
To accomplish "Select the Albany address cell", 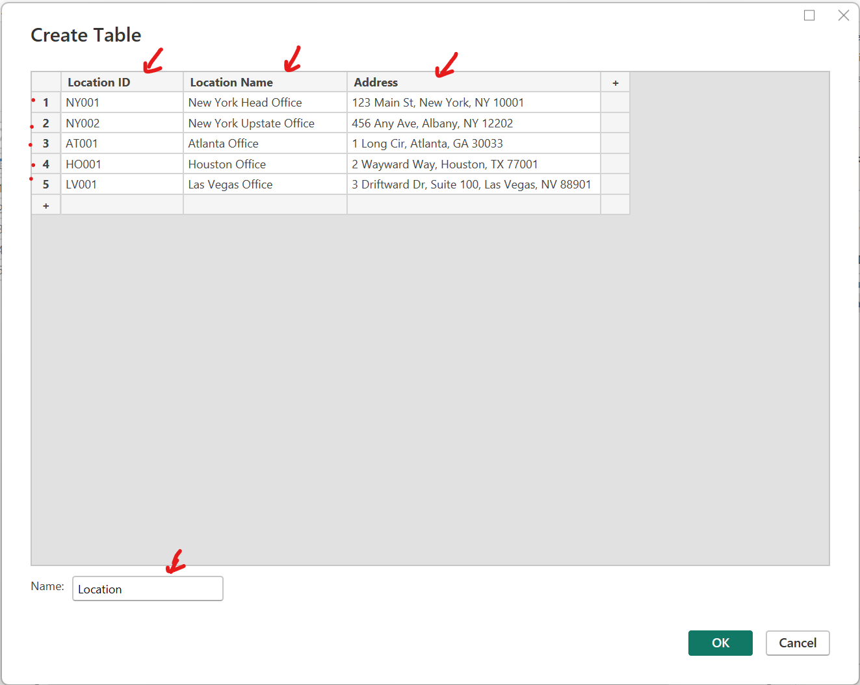I will click(473, 123).
